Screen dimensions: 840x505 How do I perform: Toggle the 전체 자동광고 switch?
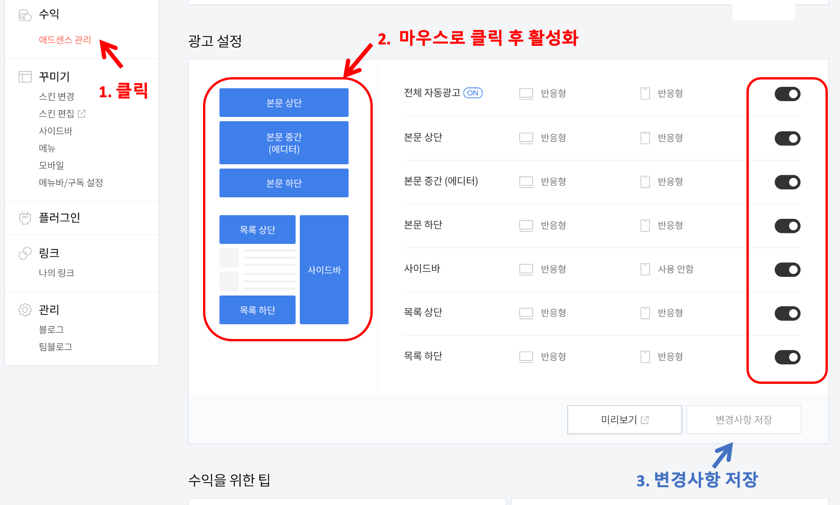788,94
